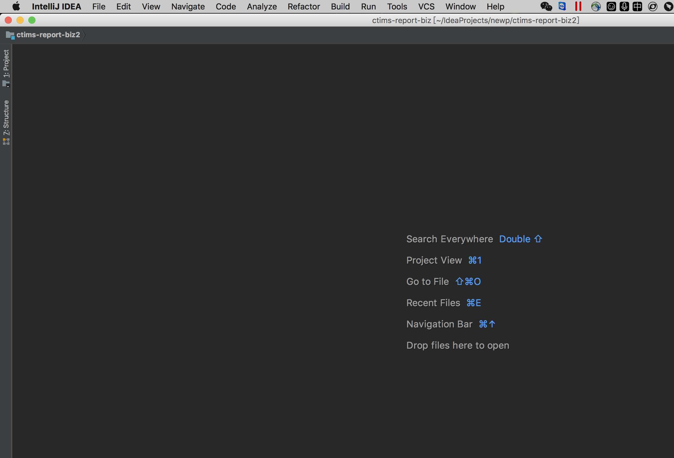
Task: Click the Project View hint text
Action: tap(434, 260)
